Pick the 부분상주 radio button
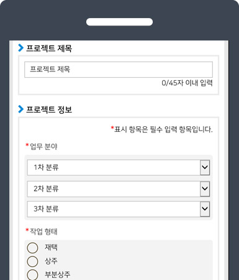Image resolution: width=239 pixels, height=280 pixels. click(x=32, y=275)
